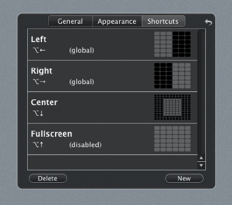Image resolution: width=232 pixels, height=205 pixels.
Task: Open the Appearance tab
Action: 117,22
